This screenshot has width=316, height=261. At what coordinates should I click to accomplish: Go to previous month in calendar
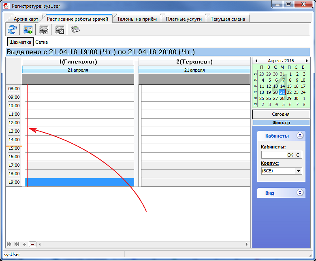pos(256,61)
